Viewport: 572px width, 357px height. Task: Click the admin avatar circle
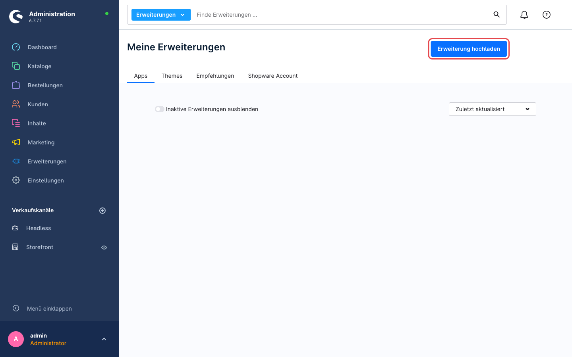coord(16,339)
